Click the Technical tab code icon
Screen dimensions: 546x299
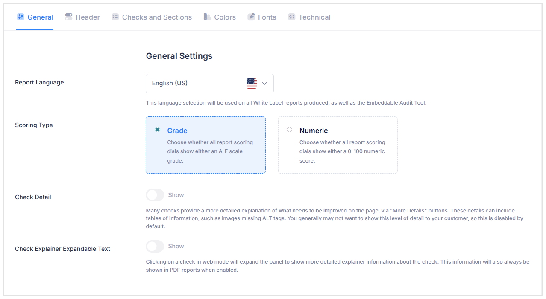coord(291,17)
